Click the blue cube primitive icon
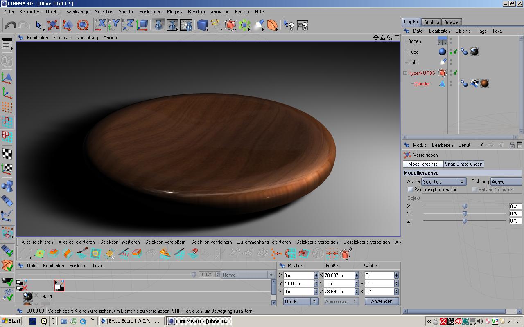 tap(202, 25)
